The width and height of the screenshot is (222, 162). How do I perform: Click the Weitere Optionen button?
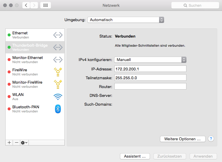pyautogui.click(x=182, y=139)
